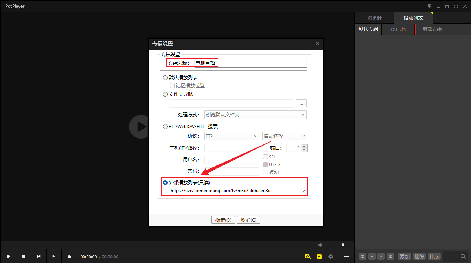Select FTP/WebDAV/HTTP 搜索 radio option
Viewport: 471px width, 263px height.
click(190, 126)
